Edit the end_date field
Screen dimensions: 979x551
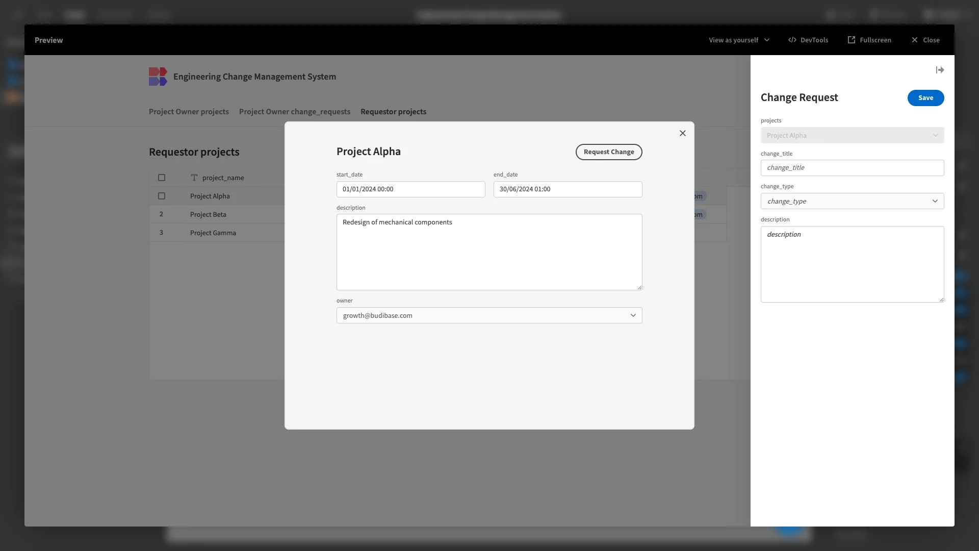point(568,189)
